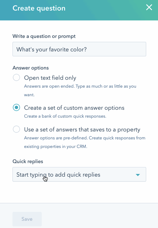Click the 'Create a set of custom answer options' label

74,108
